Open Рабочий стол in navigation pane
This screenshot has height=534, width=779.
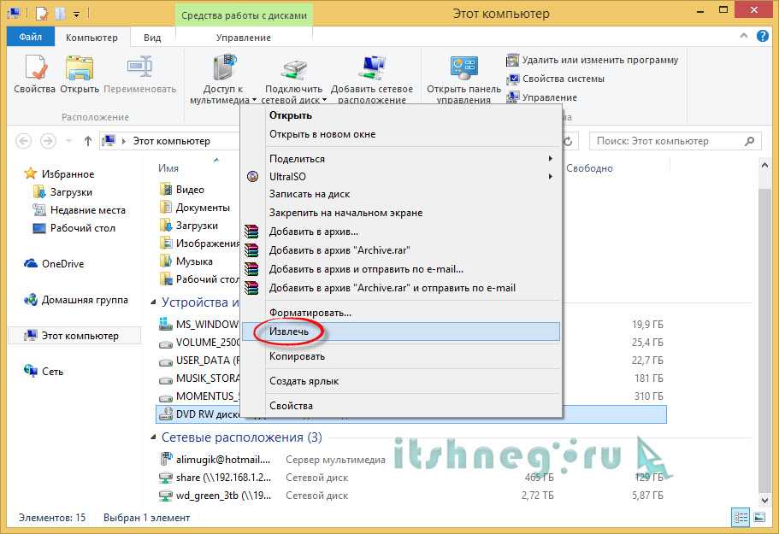pos(74,228)
